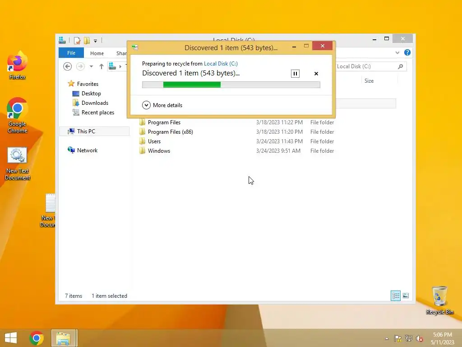The height and width of the screenshot is (347, 462).
Task: Click '7 items' in status bar
Action: tap(74, 295)
